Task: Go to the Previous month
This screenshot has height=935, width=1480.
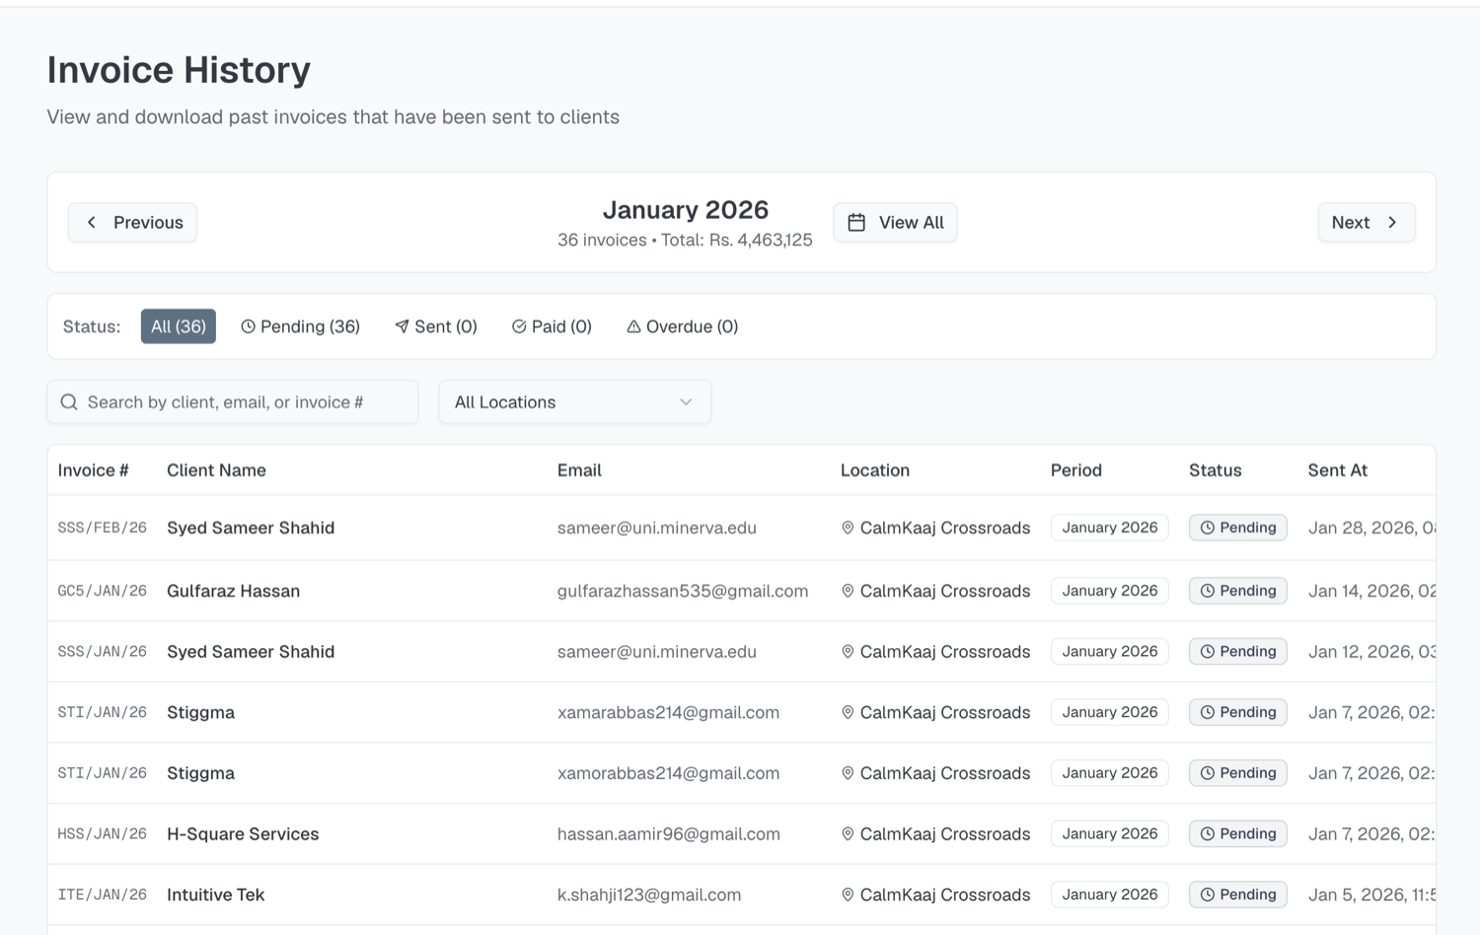Action: point(132,222)
